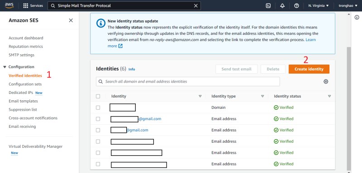The image size is (362, 173).
Task: Click Verified status in the Domain row
Action: coord(284,108)
